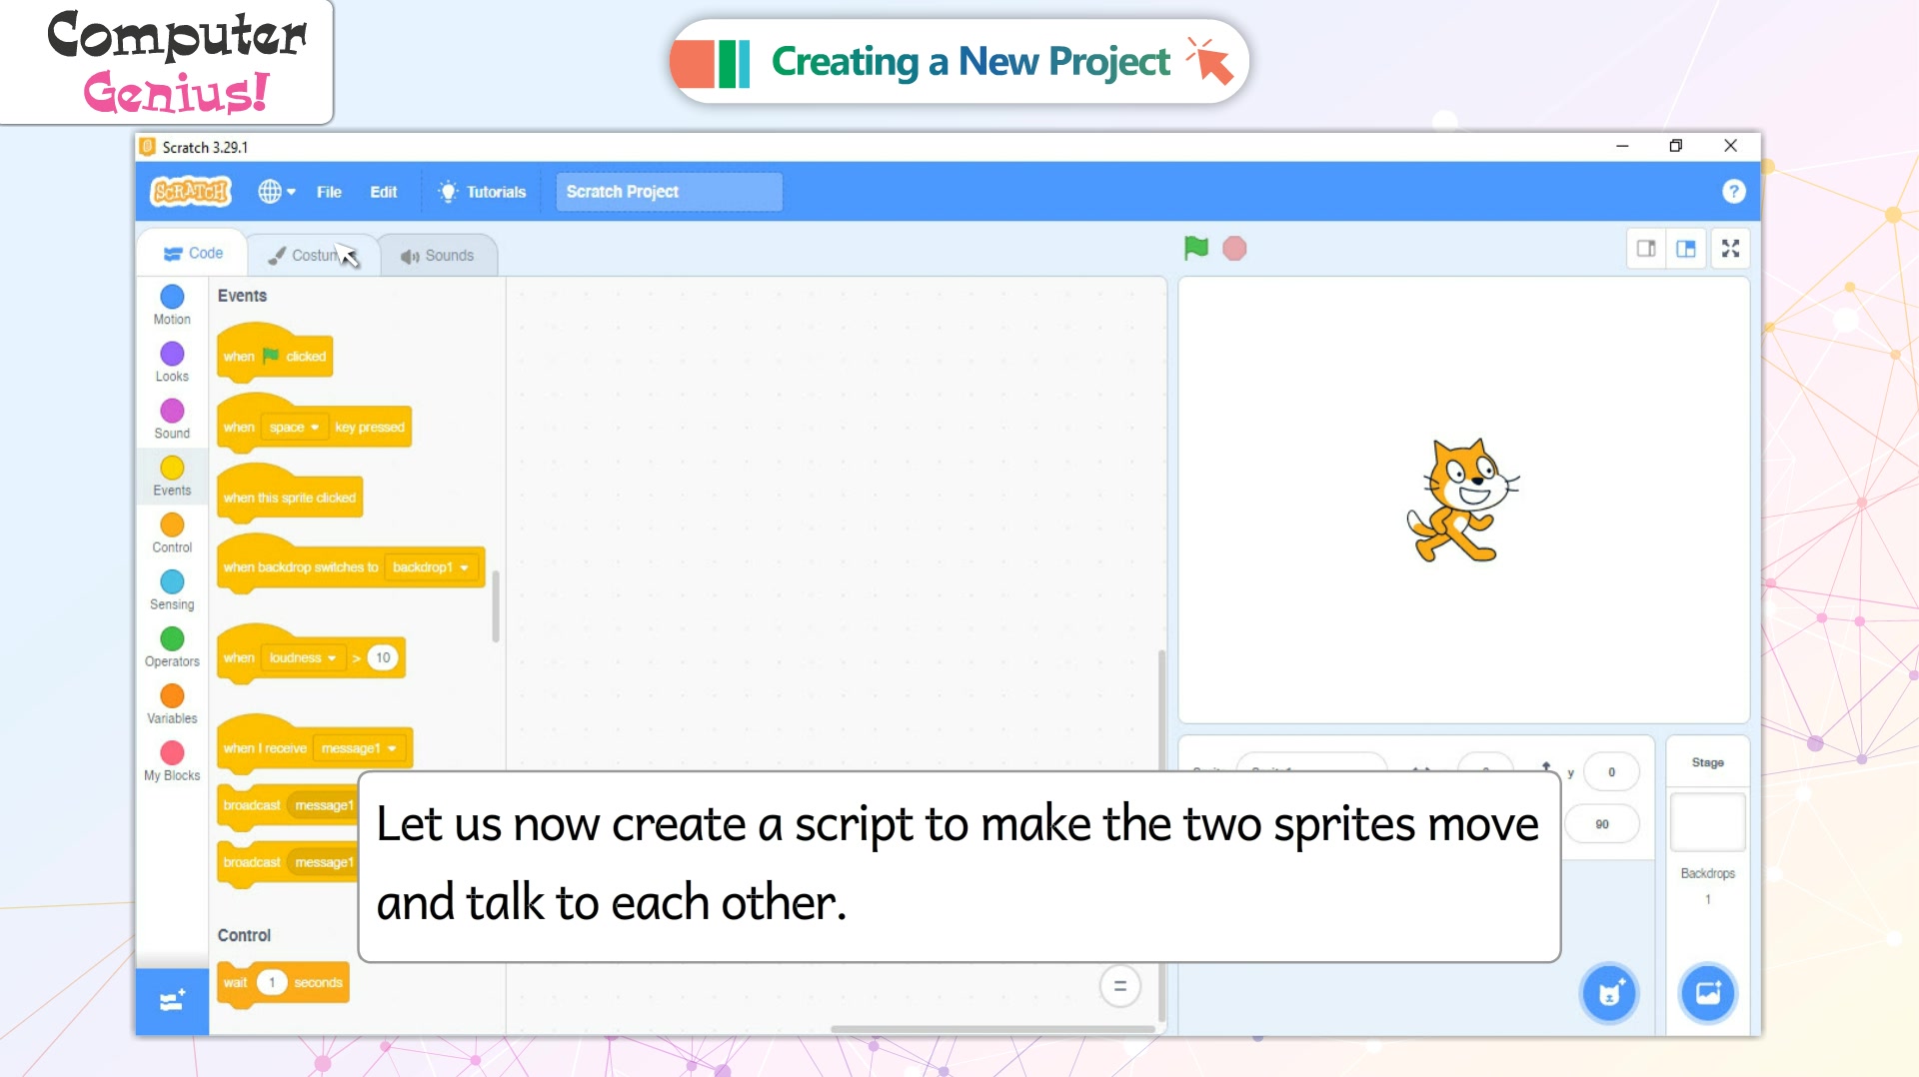This screenshot has height=1077, width=1919.
Task: Open the File menu
Action: click(329, 192)
